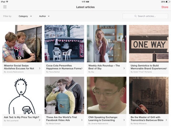171x128 pixels.
Task: Expand the Category filter dropdown
Action: pyautogui.click(x=25, y=16)
